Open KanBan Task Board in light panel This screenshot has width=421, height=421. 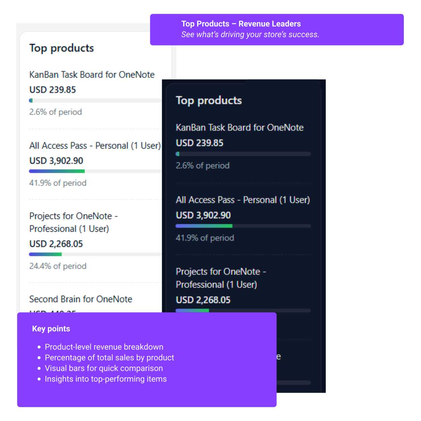tap(92, 74)
